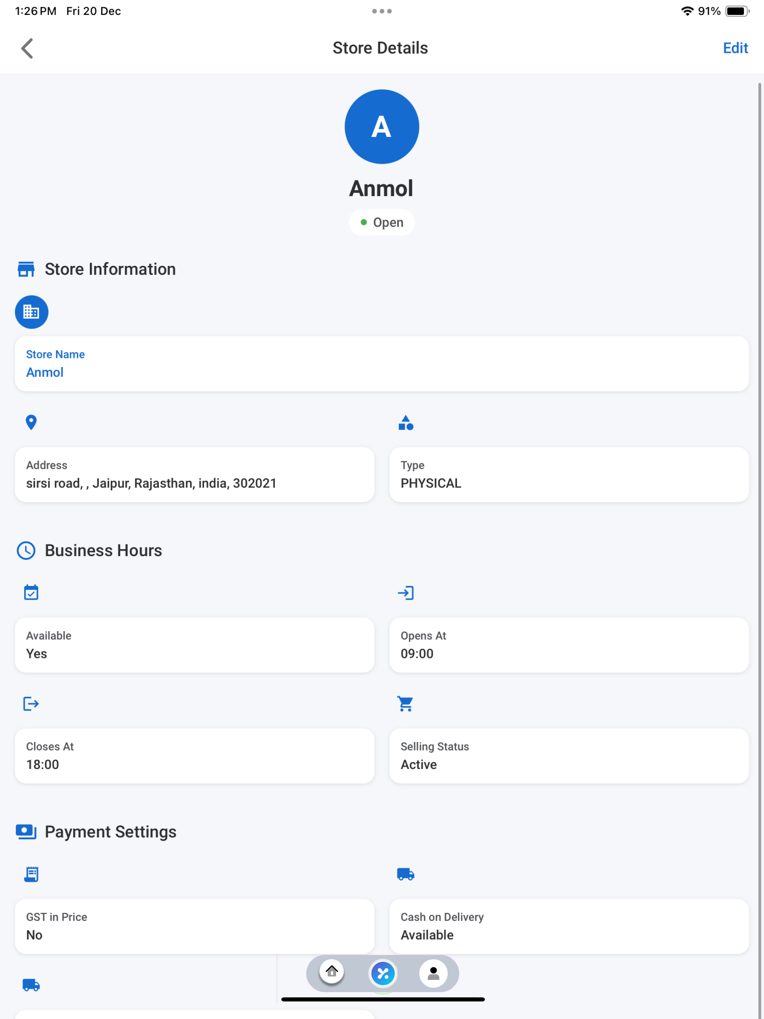
Task: Tap the location pin icon above Address
Action: coord(31,422)
